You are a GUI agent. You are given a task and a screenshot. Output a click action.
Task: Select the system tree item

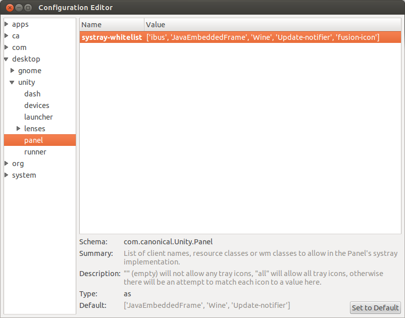[24, 175]
